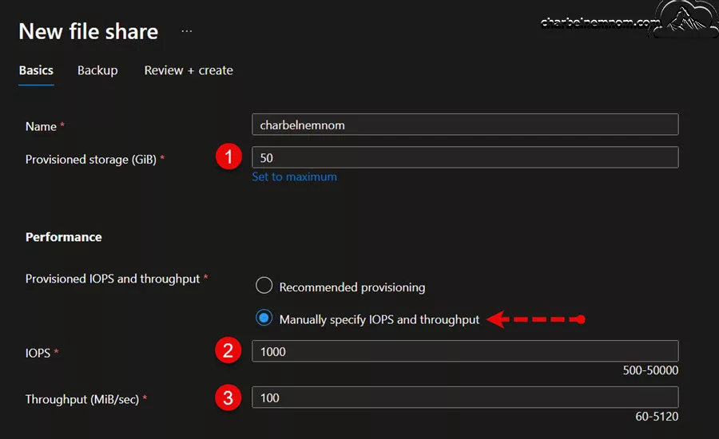Click the Throughput (MiB/sec) input field
This screenshot has width=719, height=439.
pos(465,397)
